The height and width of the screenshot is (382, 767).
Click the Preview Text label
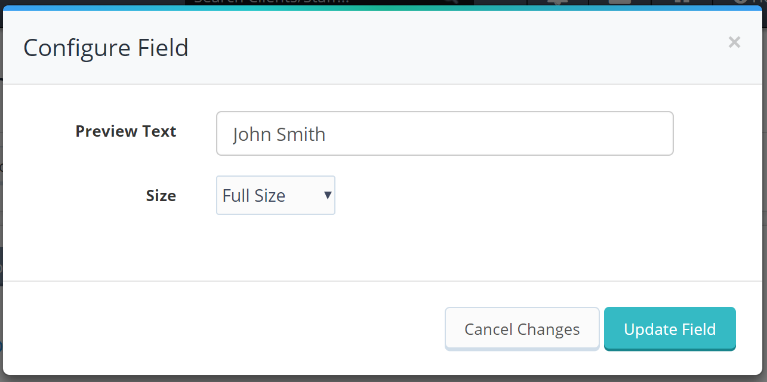126,131
